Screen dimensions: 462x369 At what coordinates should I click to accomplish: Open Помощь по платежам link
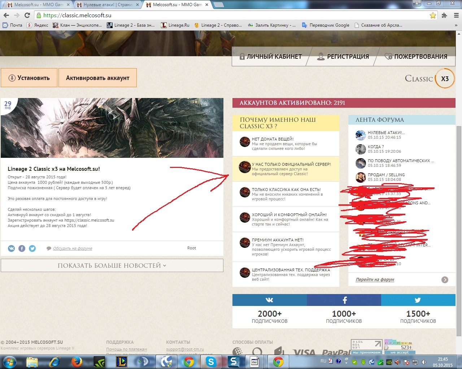click(x=126, y=349)
